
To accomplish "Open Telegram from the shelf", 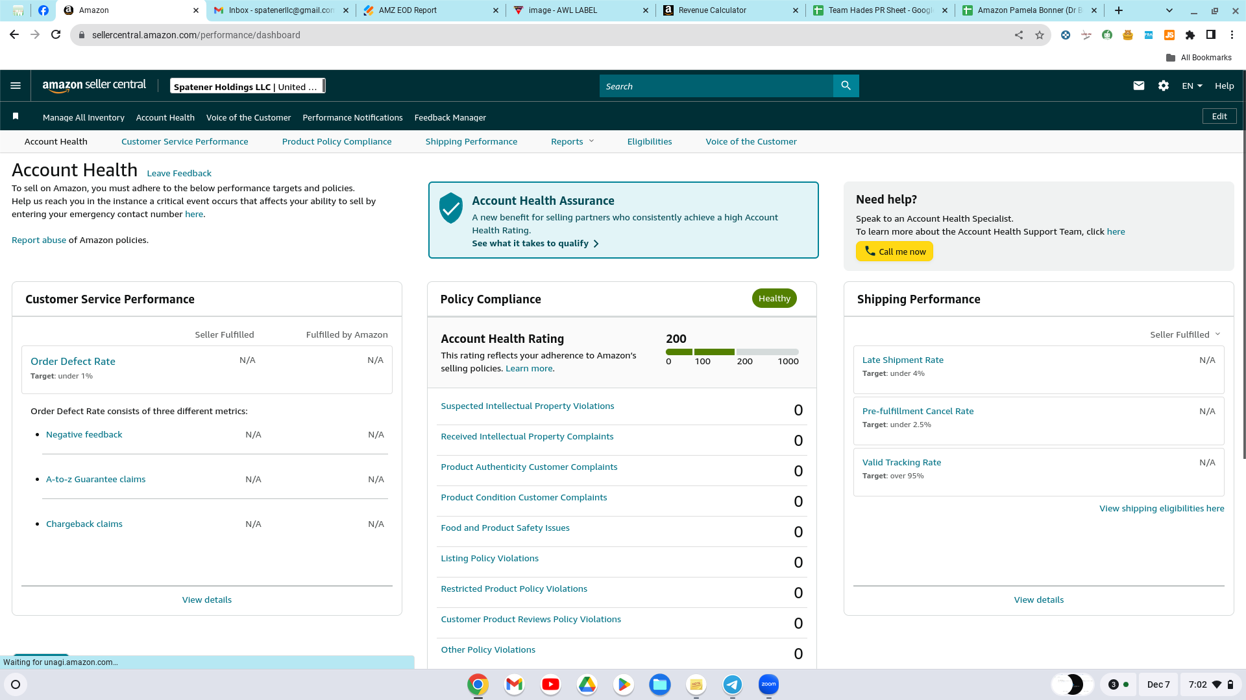I will [733, 684].
